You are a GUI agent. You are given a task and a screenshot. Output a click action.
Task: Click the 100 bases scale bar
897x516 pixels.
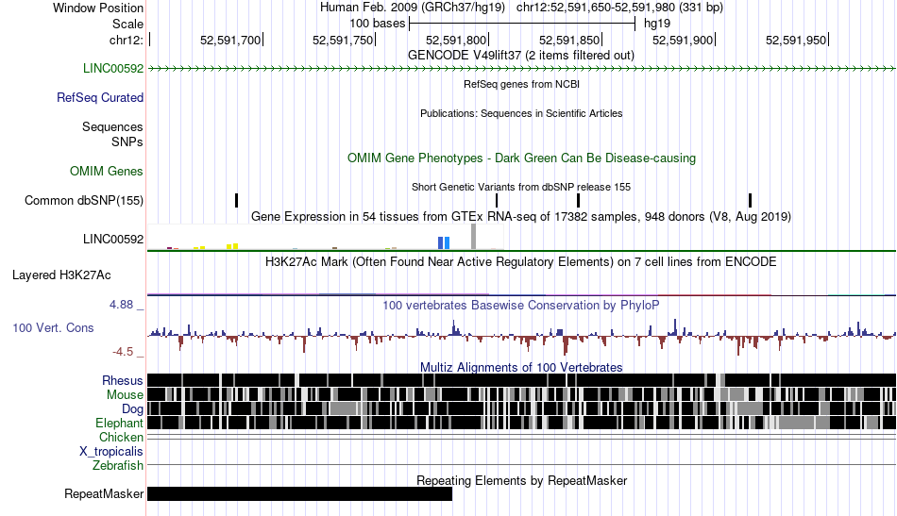coord(522,24)
